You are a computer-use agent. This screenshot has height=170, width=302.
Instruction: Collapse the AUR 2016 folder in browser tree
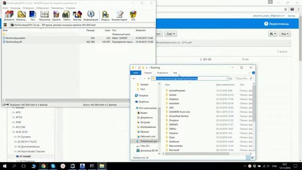point(11,132)
